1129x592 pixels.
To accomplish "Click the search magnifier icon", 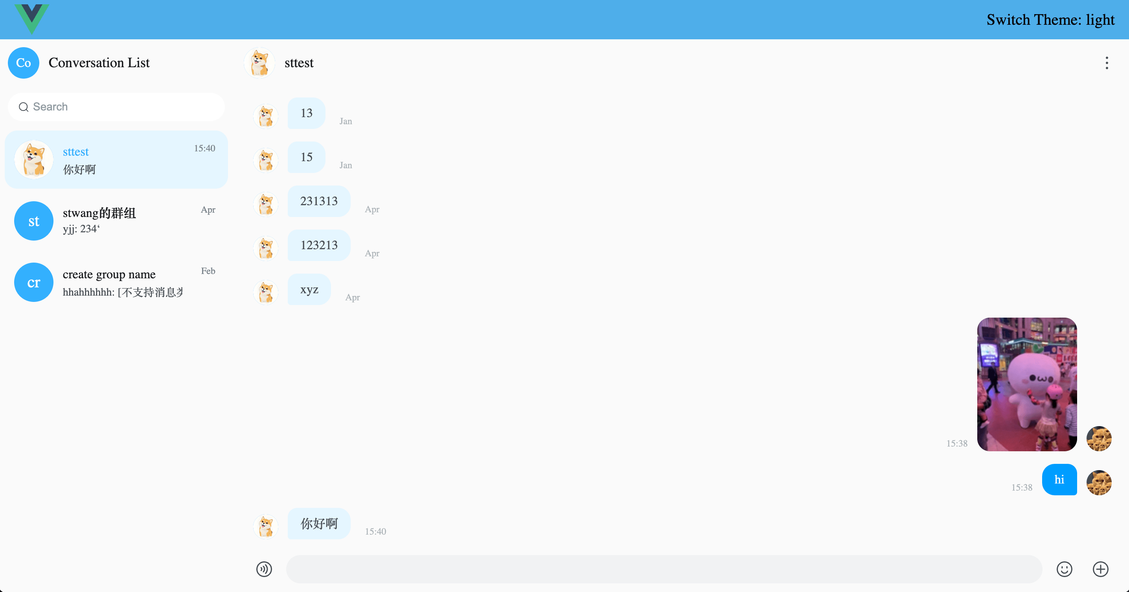I will tap(24, 107).
